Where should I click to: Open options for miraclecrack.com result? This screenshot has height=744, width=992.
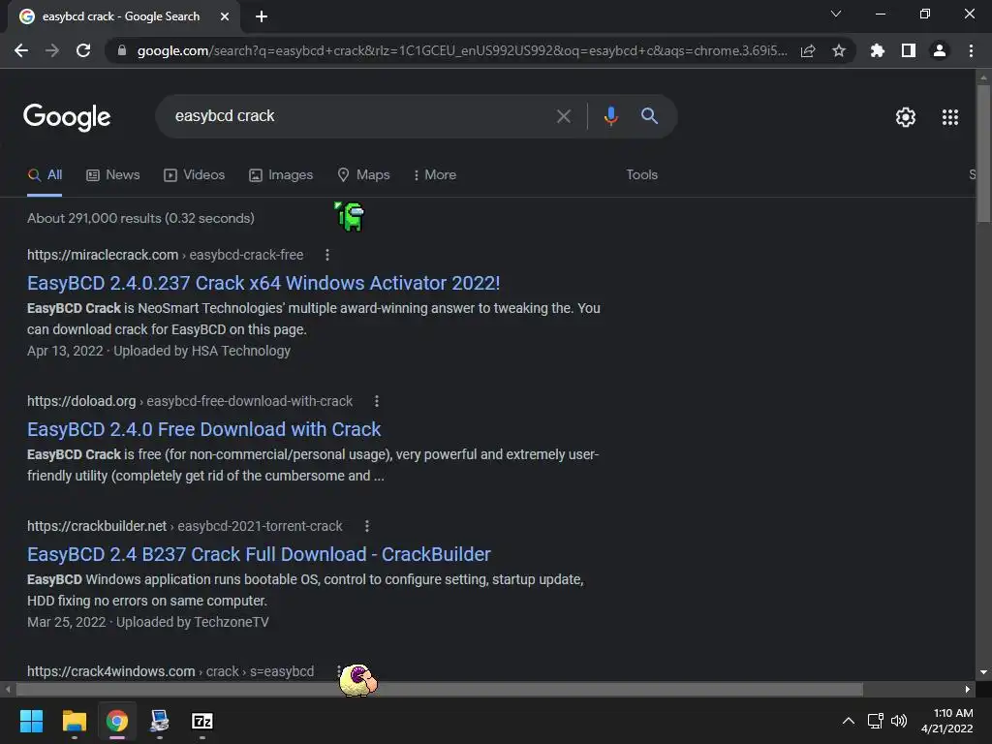tap(327, 255)
